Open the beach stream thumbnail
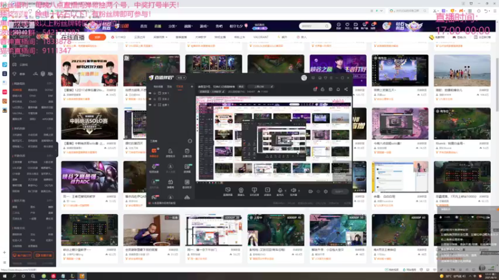 pos(462,70)
